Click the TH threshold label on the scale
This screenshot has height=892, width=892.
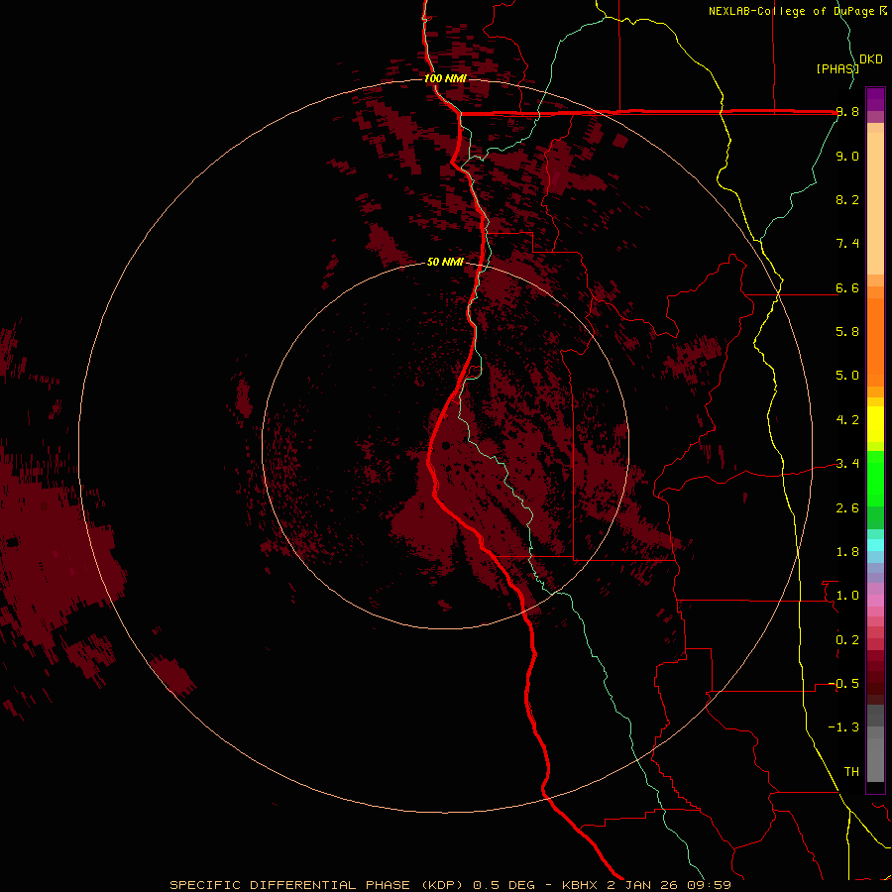coord(851,772)
